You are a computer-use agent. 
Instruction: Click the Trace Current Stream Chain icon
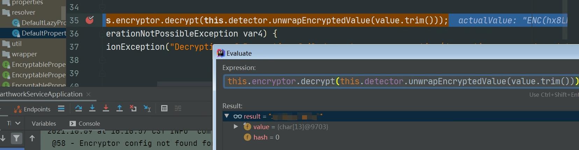[178, 109]
